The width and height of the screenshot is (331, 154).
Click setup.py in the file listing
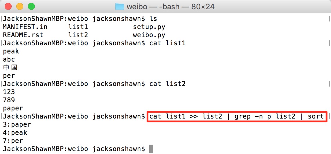149,27
